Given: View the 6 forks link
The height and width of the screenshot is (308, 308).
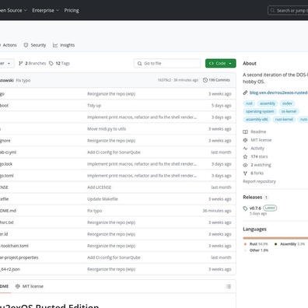Looking at the screenshot, I should (257, 173).
